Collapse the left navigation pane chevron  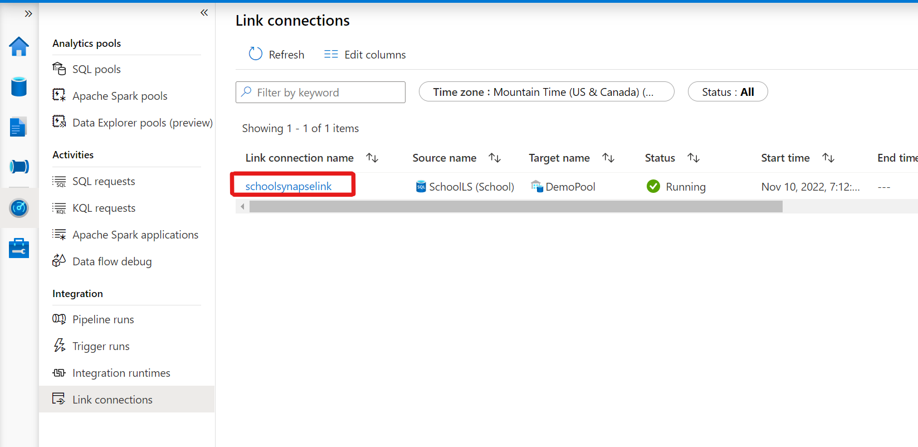pyautogui.click(x=204, y=12)
